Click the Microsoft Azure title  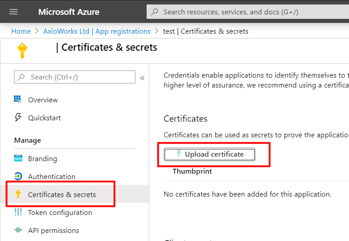click(69, 12)
